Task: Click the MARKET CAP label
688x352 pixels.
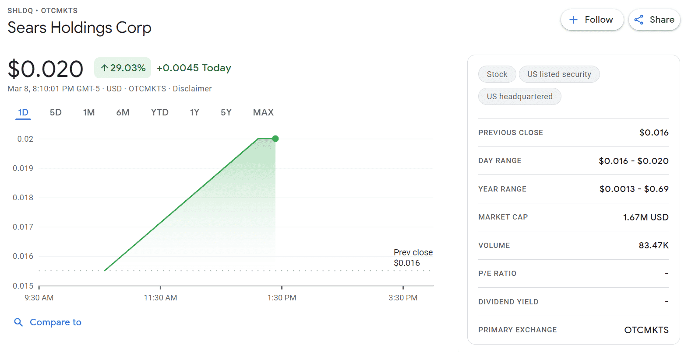Action: coord(503,217)
